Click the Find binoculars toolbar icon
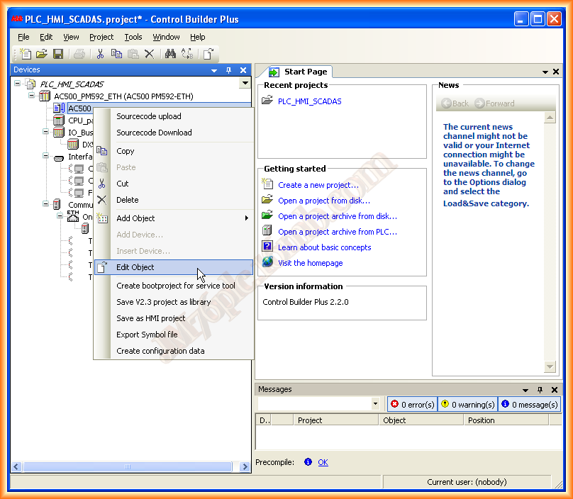 170,54
